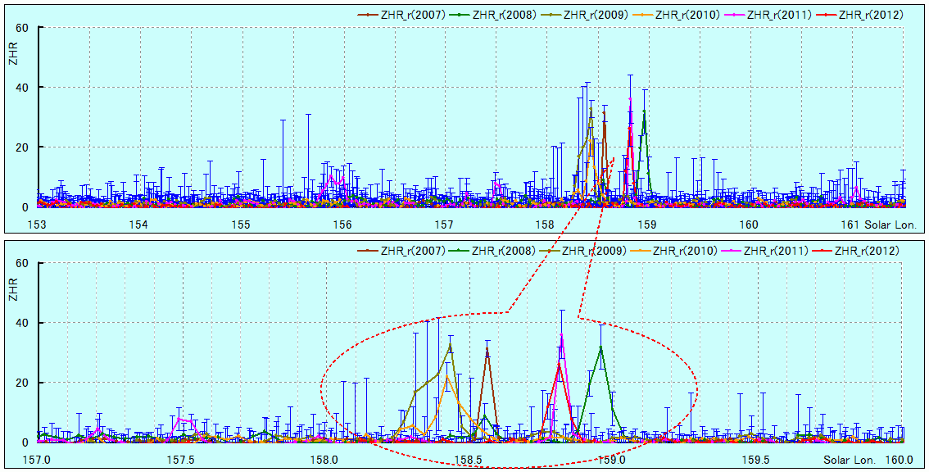The height and width of the screenshot is (472, 929).
Task: Select ZHR_r(2007) legend entry in bottom chart
Action: [401, 251]
